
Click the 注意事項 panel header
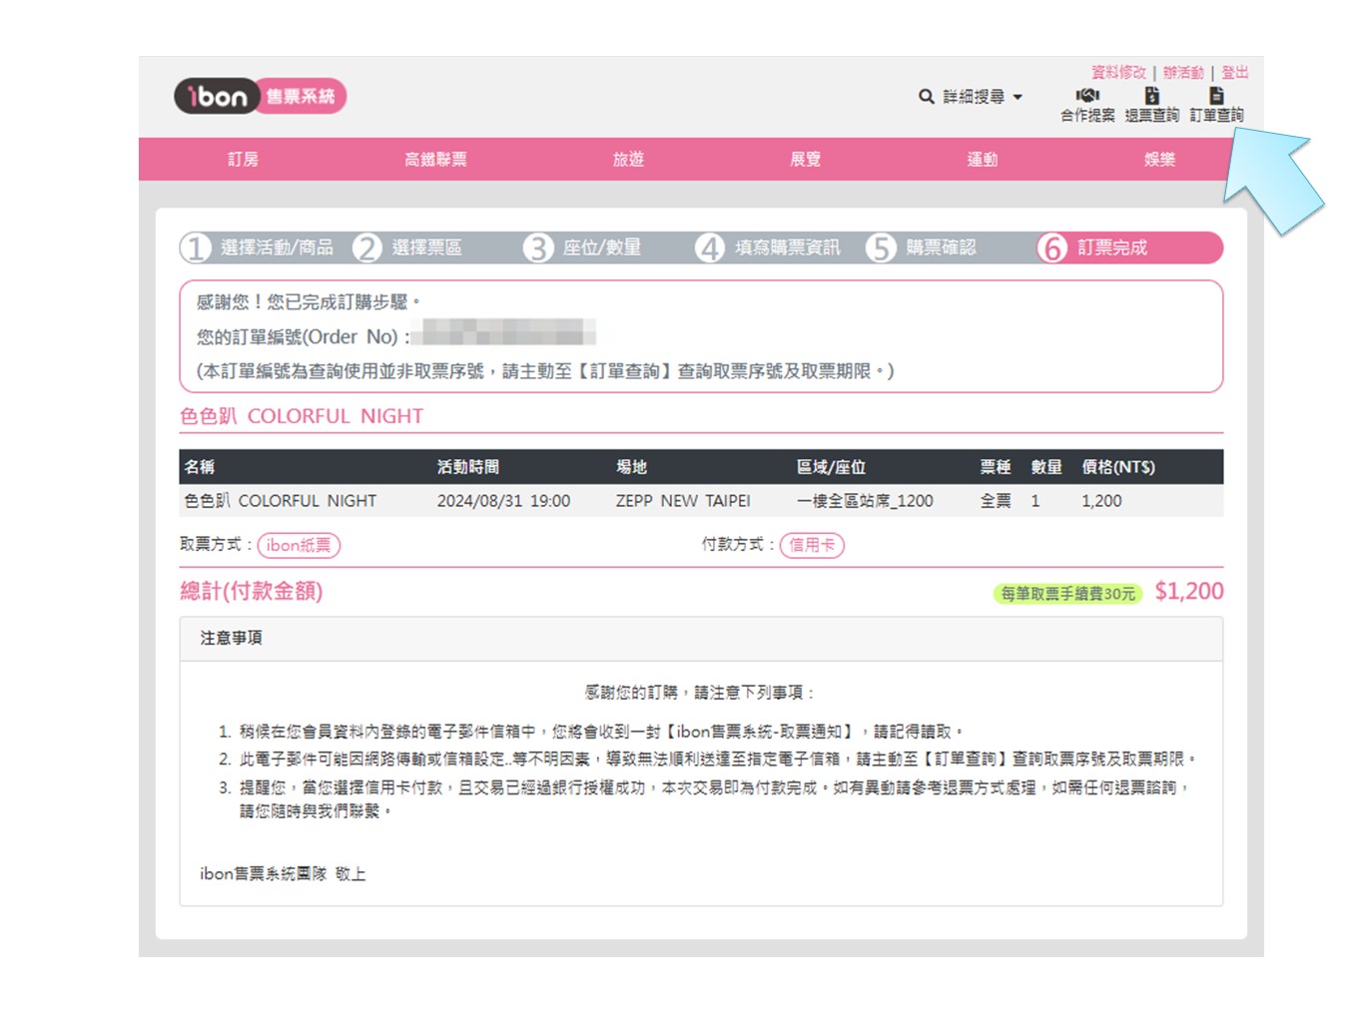tap(701, 639)
